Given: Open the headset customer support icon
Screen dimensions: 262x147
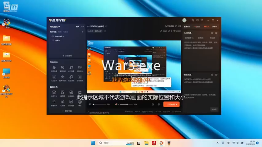Looking at the screenshot, I should 193,20.
